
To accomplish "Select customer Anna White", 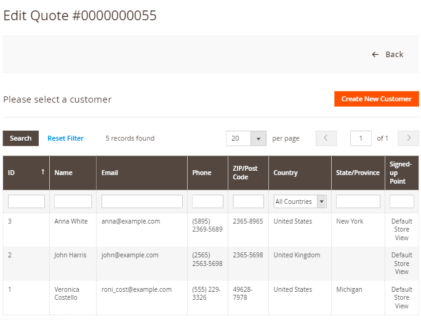I will coord(71,221).
